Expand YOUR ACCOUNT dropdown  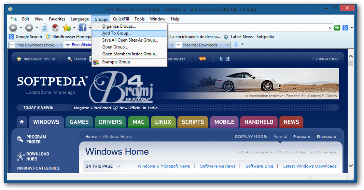[326, 59]
